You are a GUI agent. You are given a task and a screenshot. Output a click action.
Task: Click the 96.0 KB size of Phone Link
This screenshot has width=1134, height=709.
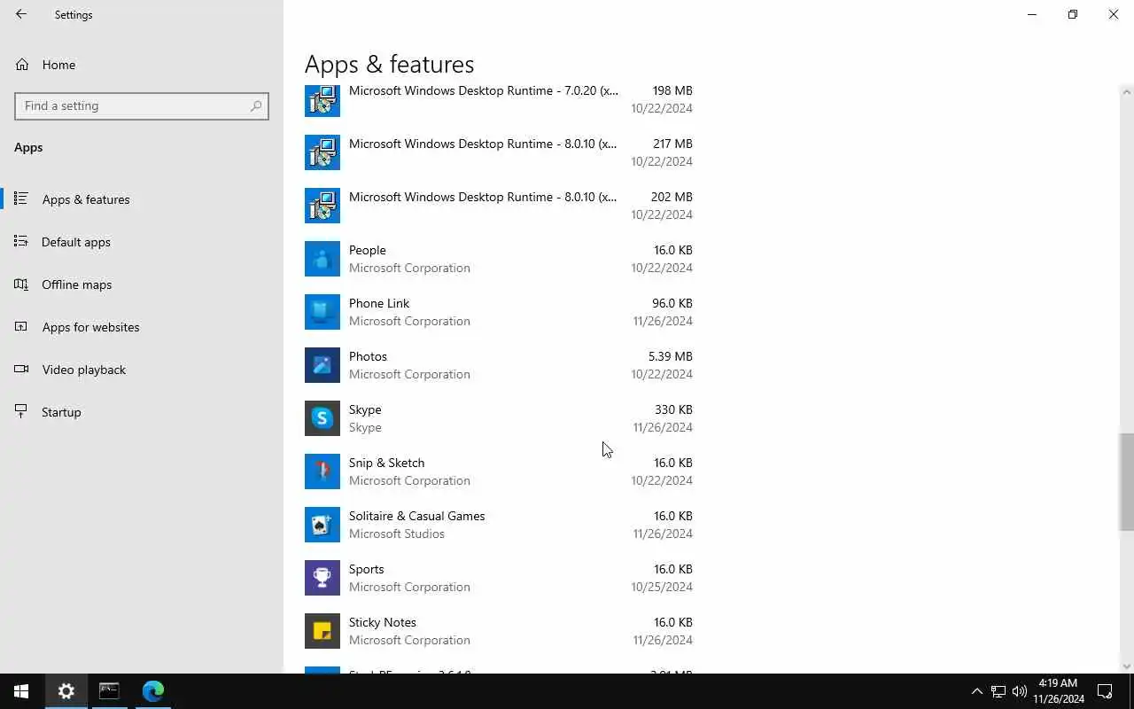click(672, 303)
